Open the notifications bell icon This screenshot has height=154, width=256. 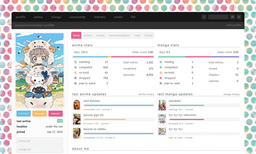pyautogui.click(x=239, y=17)
